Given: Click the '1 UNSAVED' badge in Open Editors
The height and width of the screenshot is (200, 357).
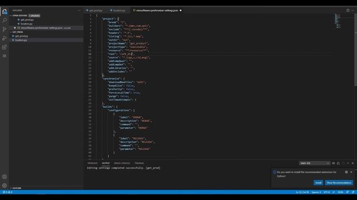Looking at the screenshot, I should tap(34, 16).
